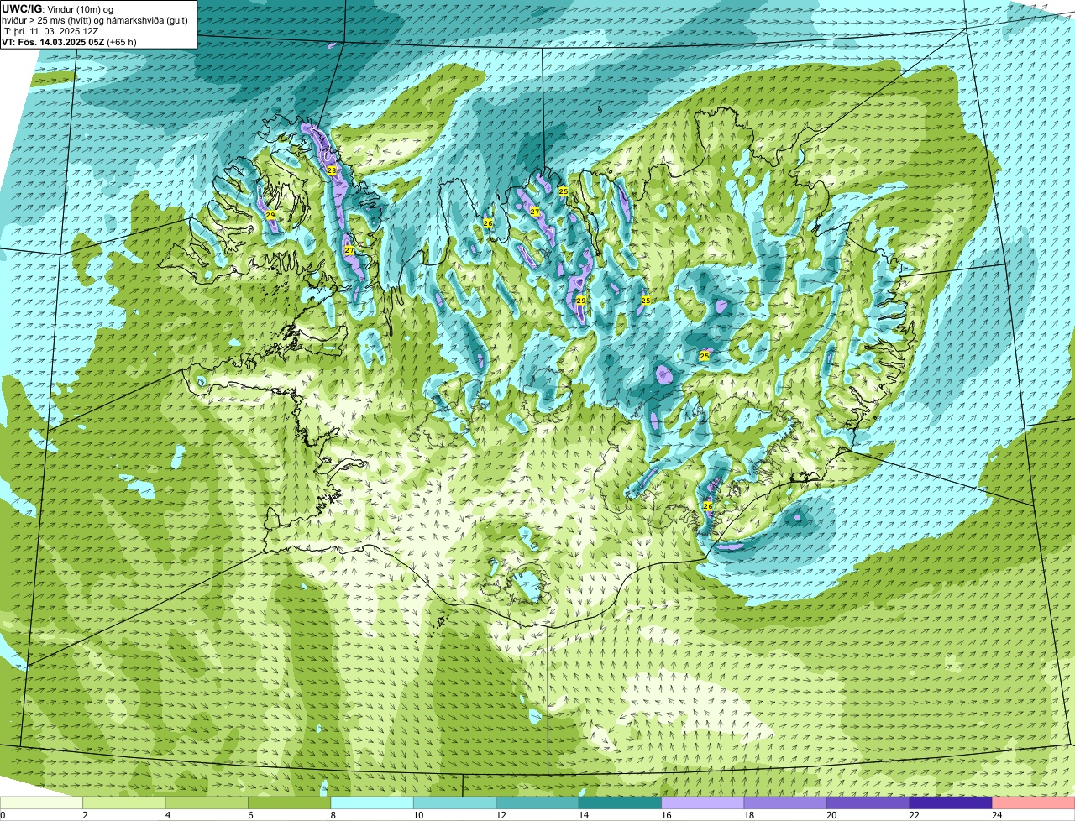Screen dimensions: 1075x821
Task: Pick the 4–6 m/s green legend swatch
Action: point(207,803)
